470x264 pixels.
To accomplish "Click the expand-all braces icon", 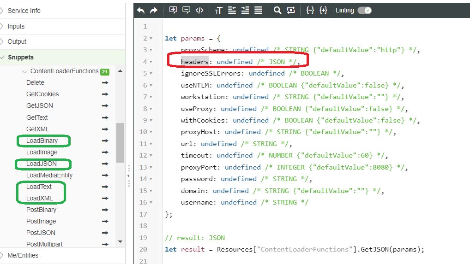I will pos(323,10).
